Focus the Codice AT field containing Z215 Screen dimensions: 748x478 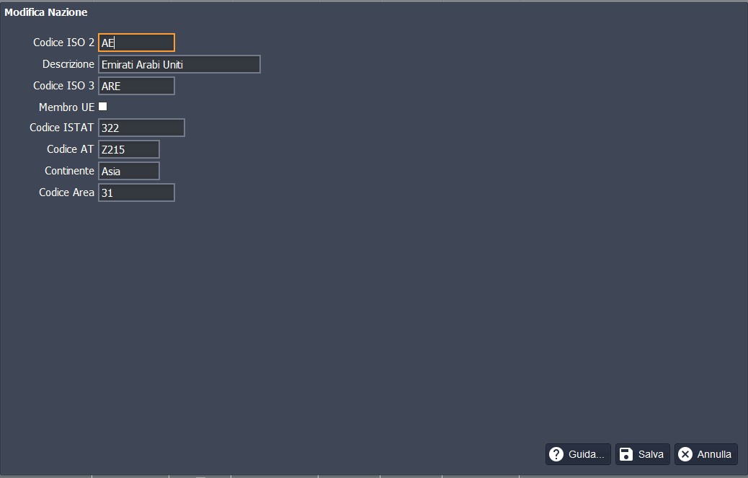coord(128,150)
